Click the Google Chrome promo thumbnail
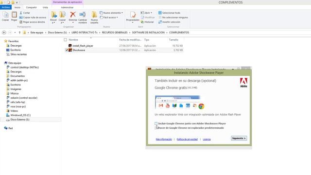Image resolution: width=311 pixels, height=175 pixels. (180, 103)
